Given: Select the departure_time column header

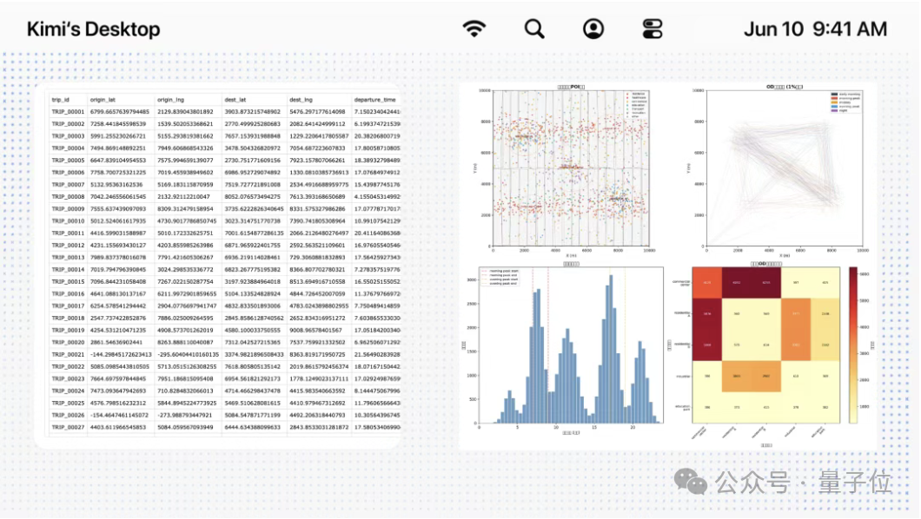Looking at the screenshot, I should coord(374,100).
